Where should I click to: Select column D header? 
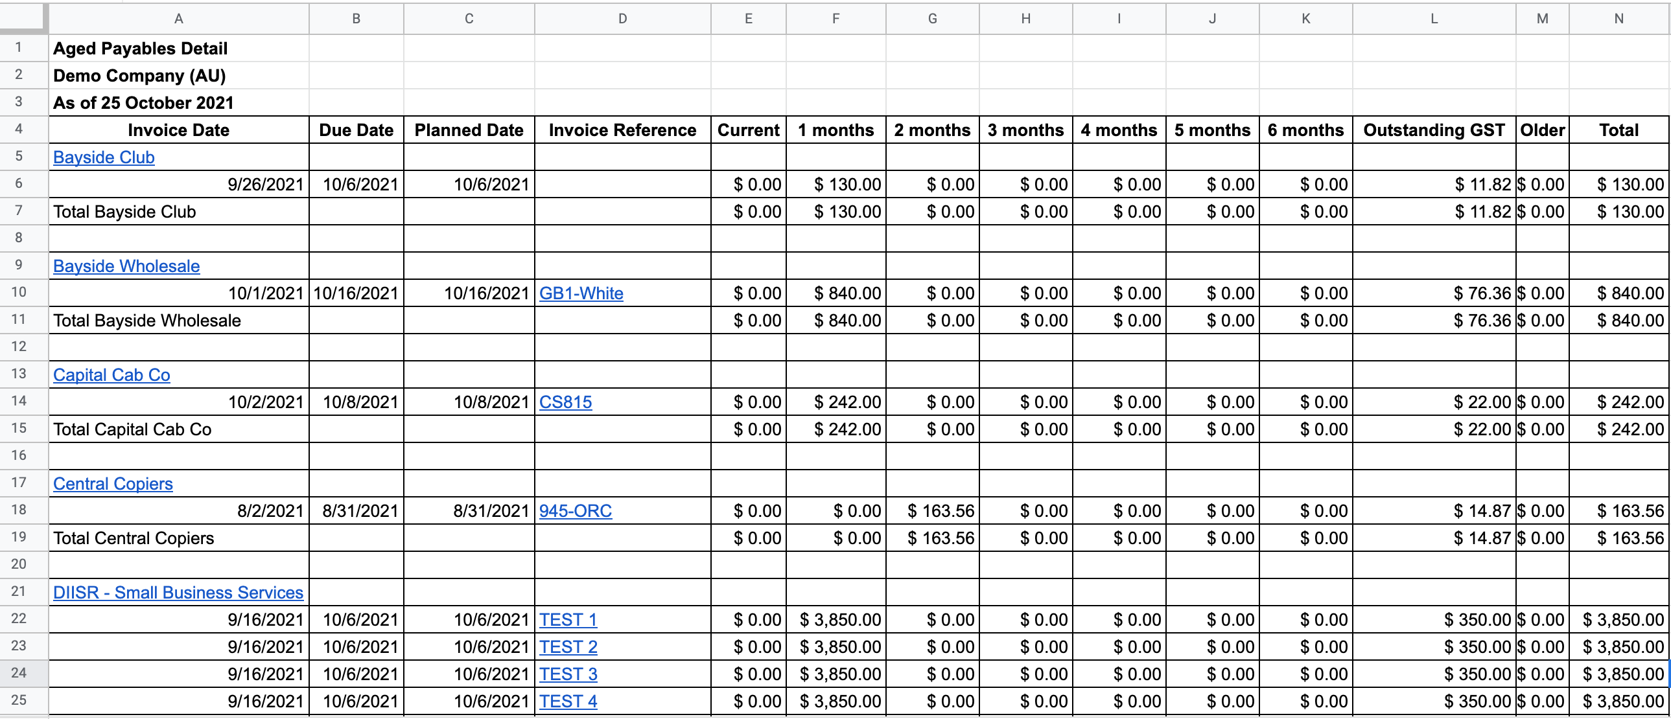(623, 19)
